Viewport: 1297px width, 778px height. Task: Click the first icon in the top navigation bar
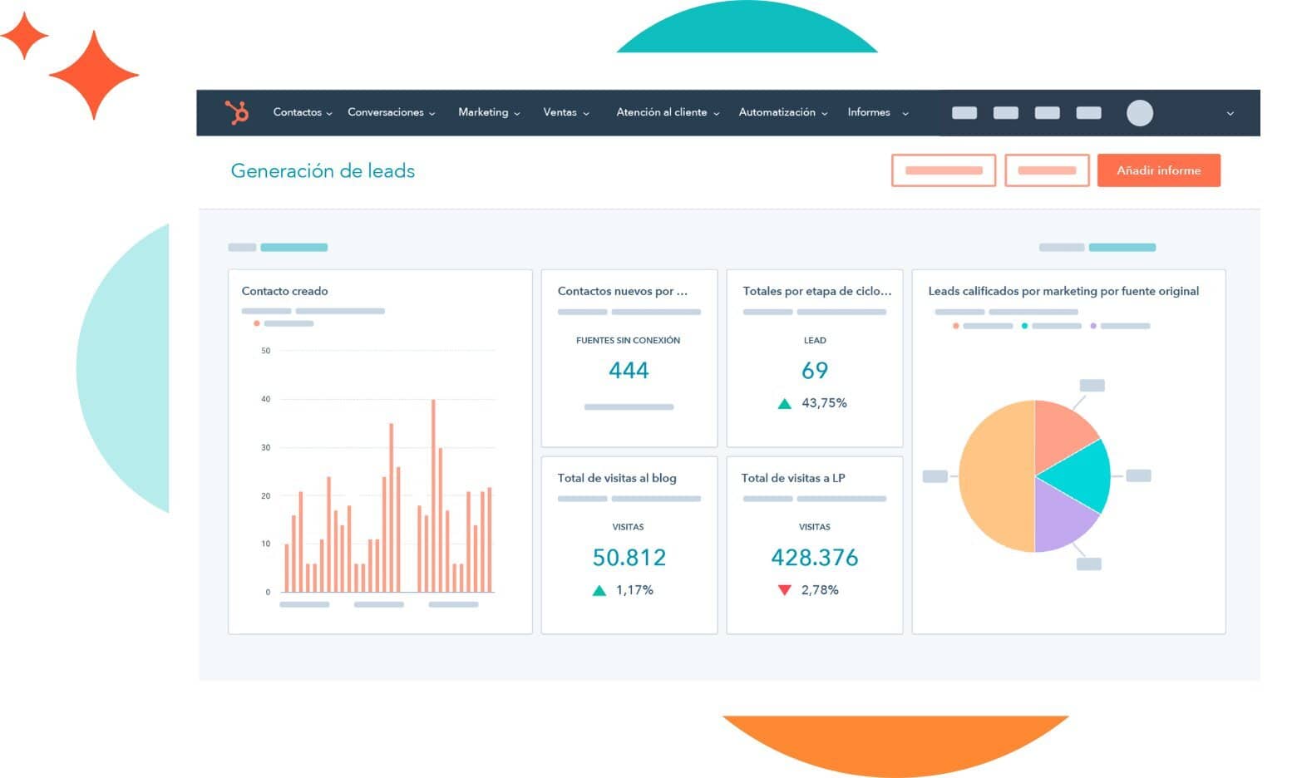964,112
